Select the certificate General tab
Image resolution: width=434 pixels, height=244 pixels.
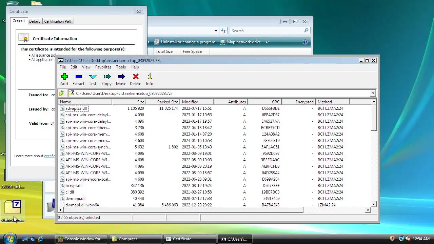tap(19, 21)
